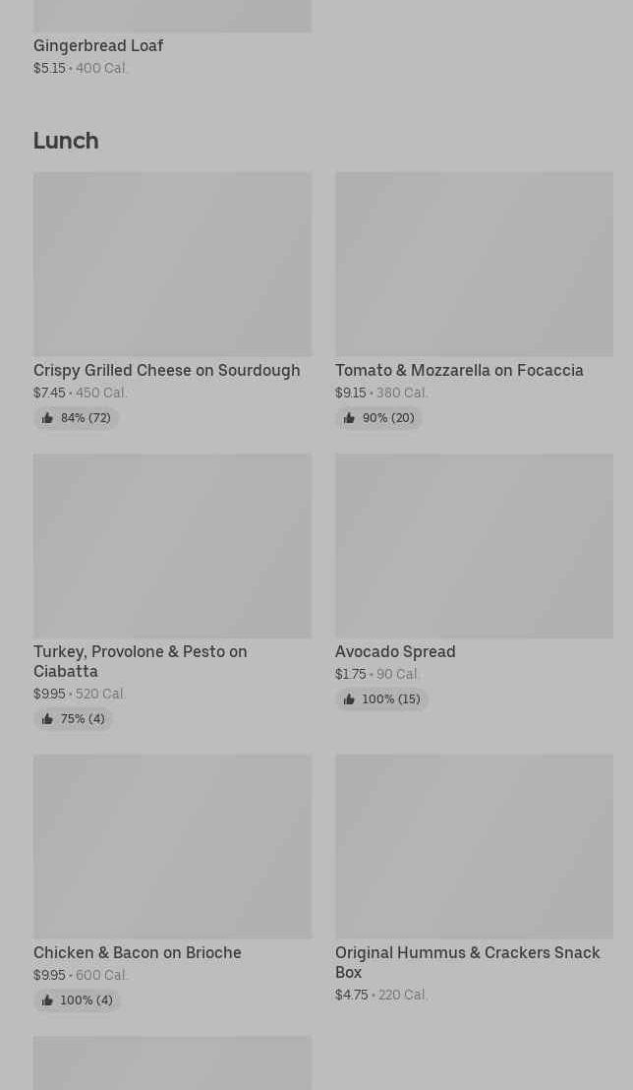
Task: Open Turkey, Provolone & Pesto on Ciabatta title
Action: tap(140, 661)
